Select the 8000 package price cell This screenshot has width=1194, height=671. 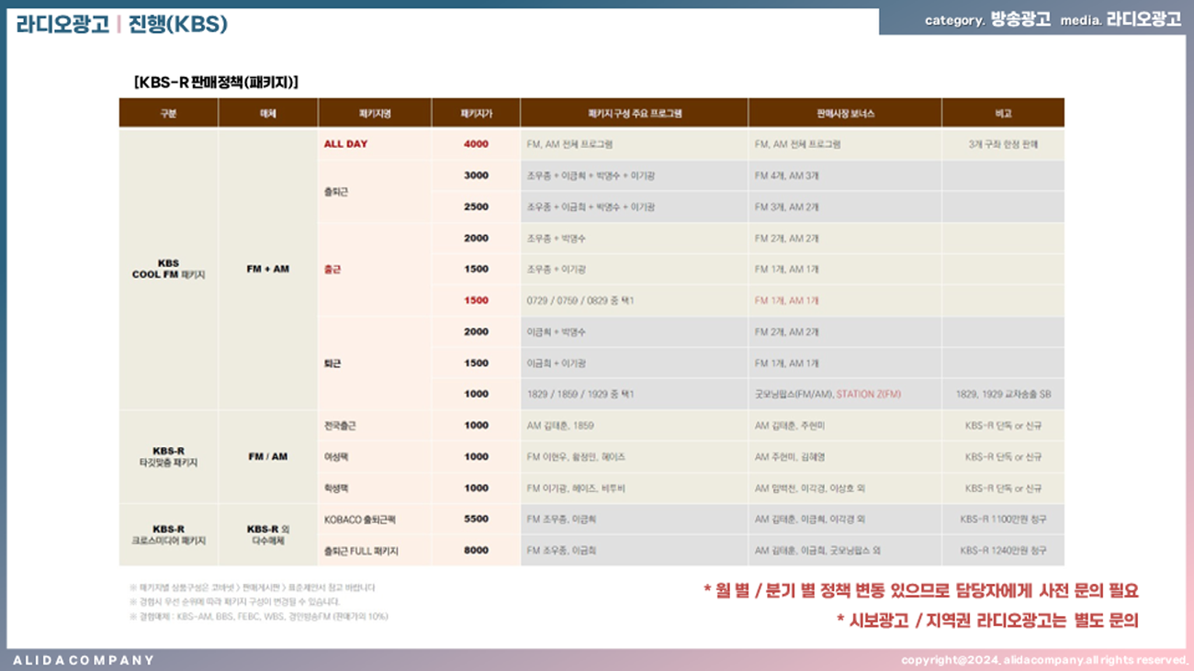pos(476,551)
